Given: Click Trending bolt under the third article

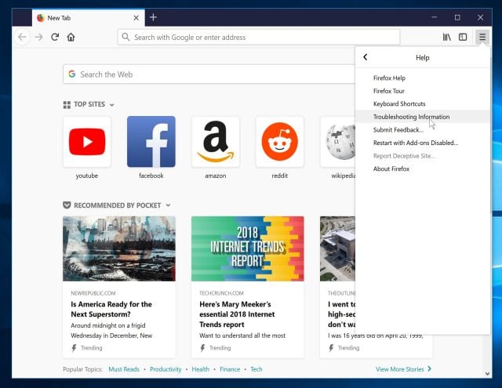Looking at the screenshot, I should [x=331, y=348].
